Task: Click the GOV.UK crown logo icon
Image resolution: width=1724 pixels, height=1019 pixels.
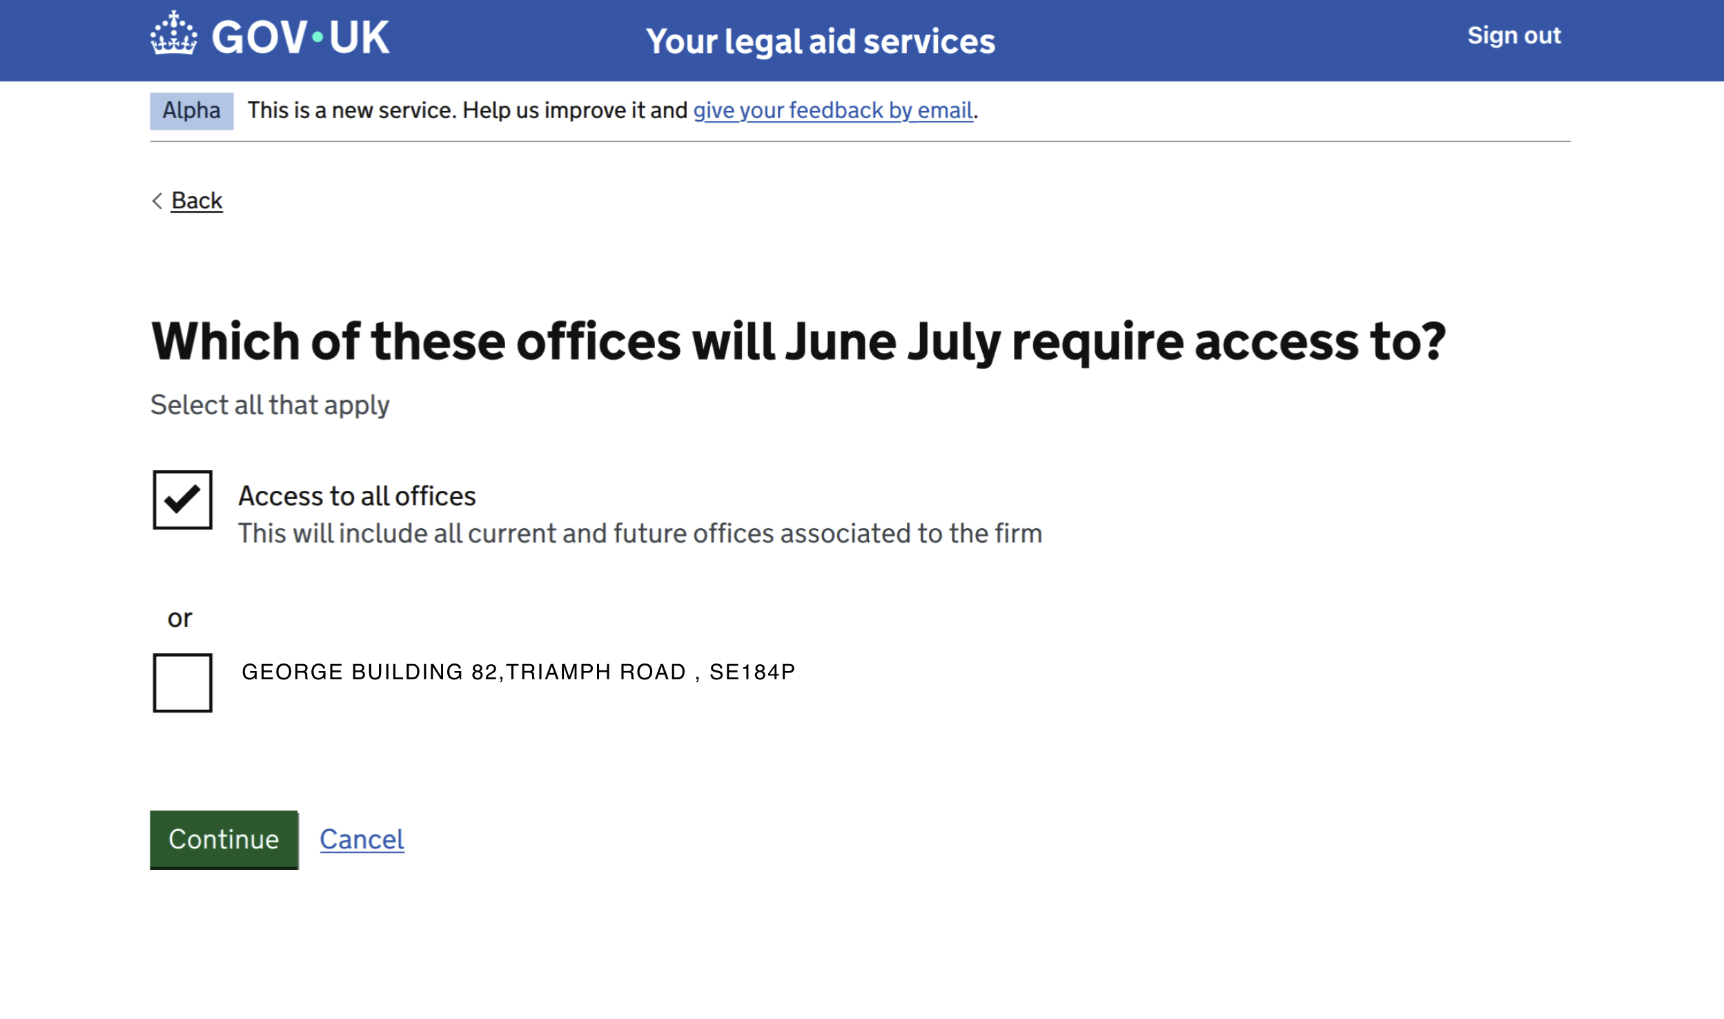Action: click(x=174, y=32)
